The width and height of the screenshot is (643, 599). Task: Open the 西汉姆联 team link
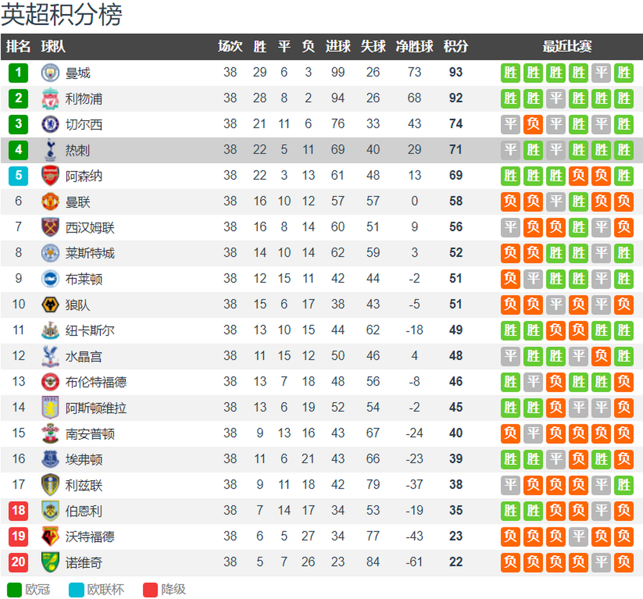tap(90, 228)
